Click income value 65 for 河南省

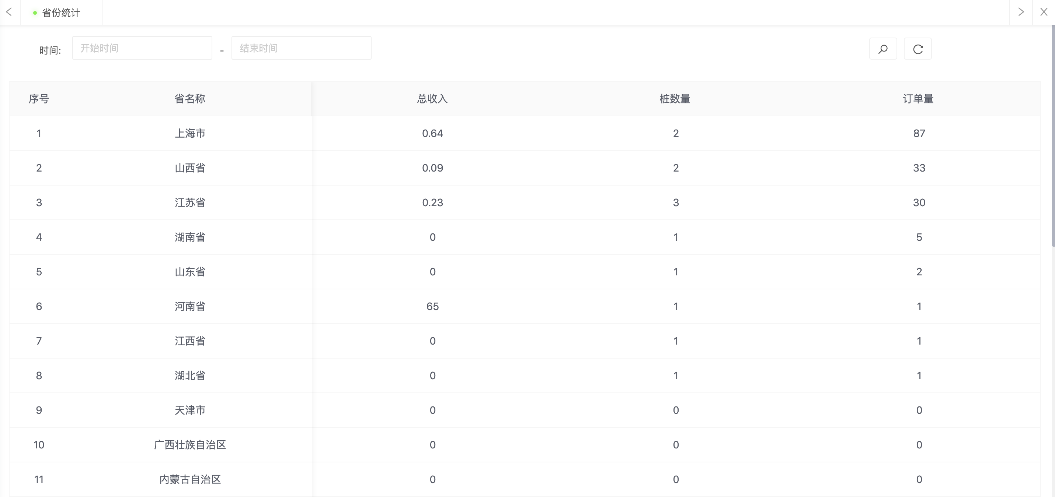[432, 306]
